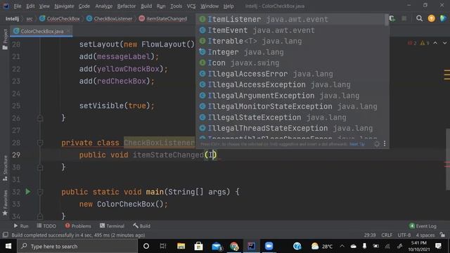
Task: Click the errors count indicator in editor
Action: coord(412,43)
